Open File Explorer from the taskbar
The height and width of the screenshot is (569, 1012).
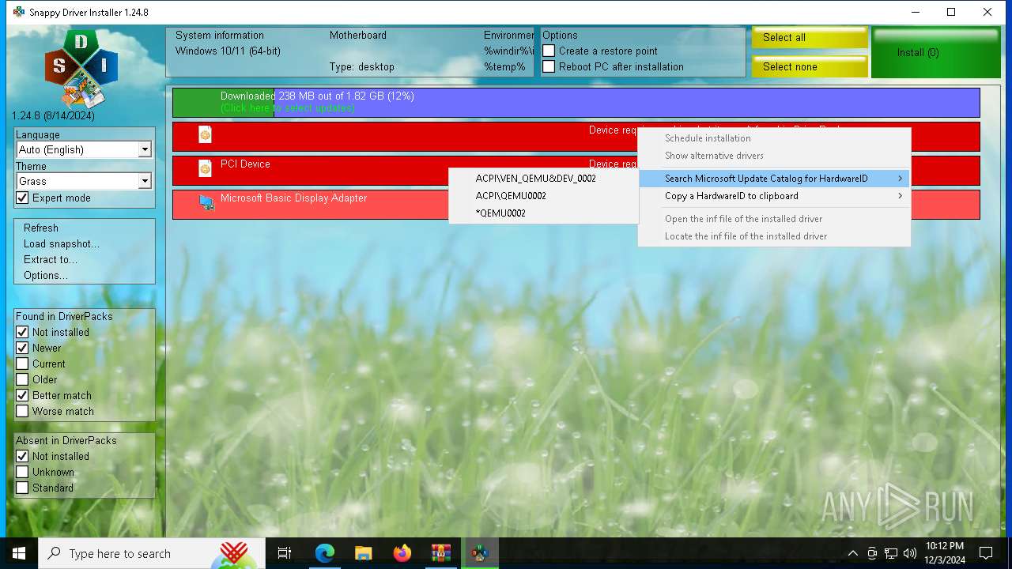[x=363, y=553]
